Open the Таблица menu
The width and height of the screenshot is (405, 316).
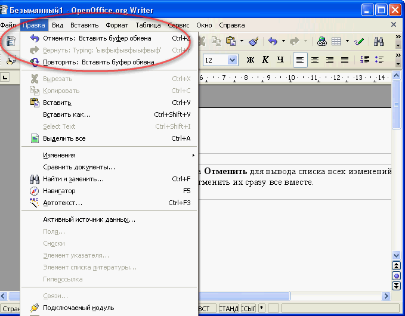pyautogui.click(x=148, y=25)
